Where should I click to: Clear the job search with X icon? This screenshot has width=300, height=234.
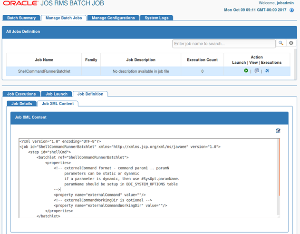(291, 43)
